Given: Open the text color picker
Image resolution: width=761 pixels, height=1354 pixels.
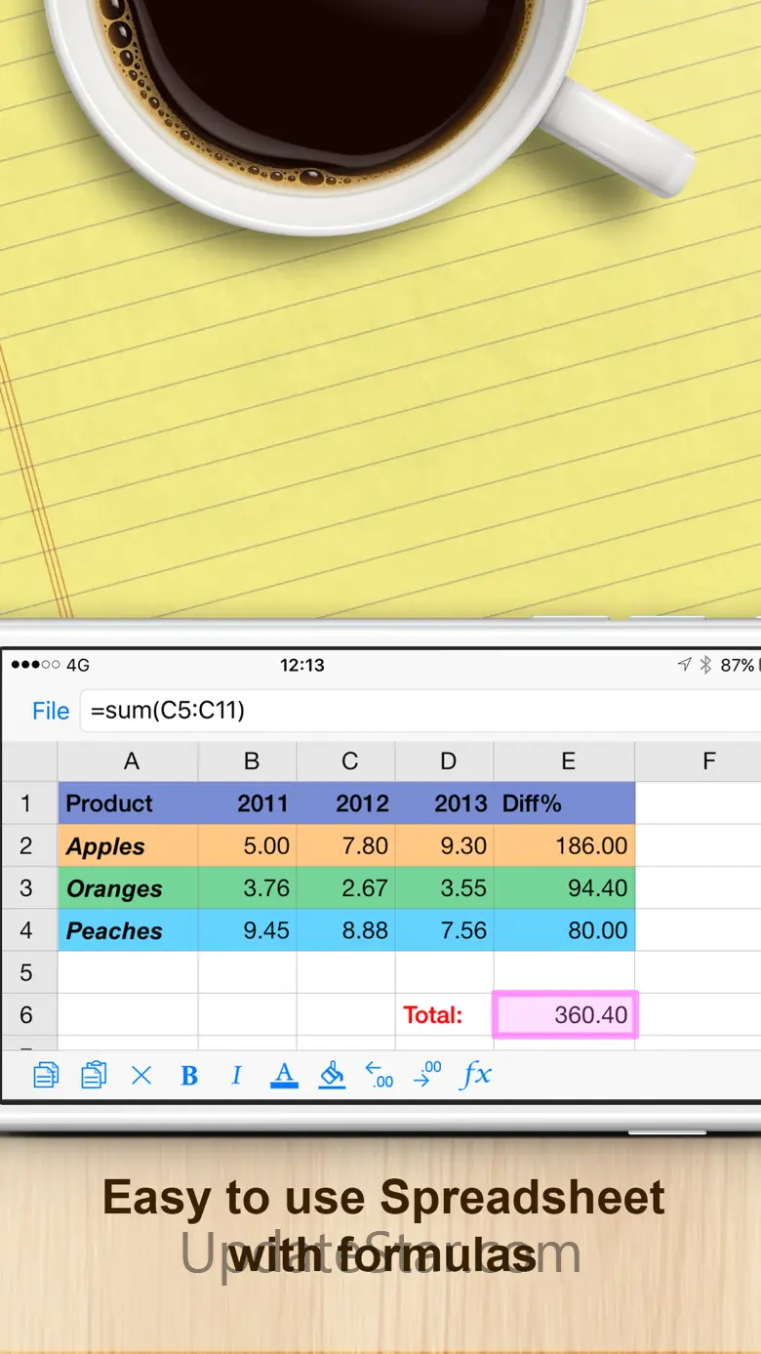Looking at the screenshot, I should (284, 1075).
